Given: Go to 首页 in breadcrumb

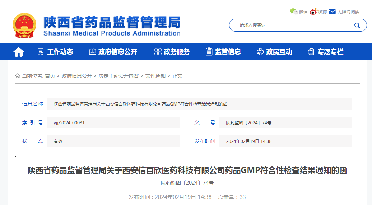Looking at the screenshot, I should [50, 76].
